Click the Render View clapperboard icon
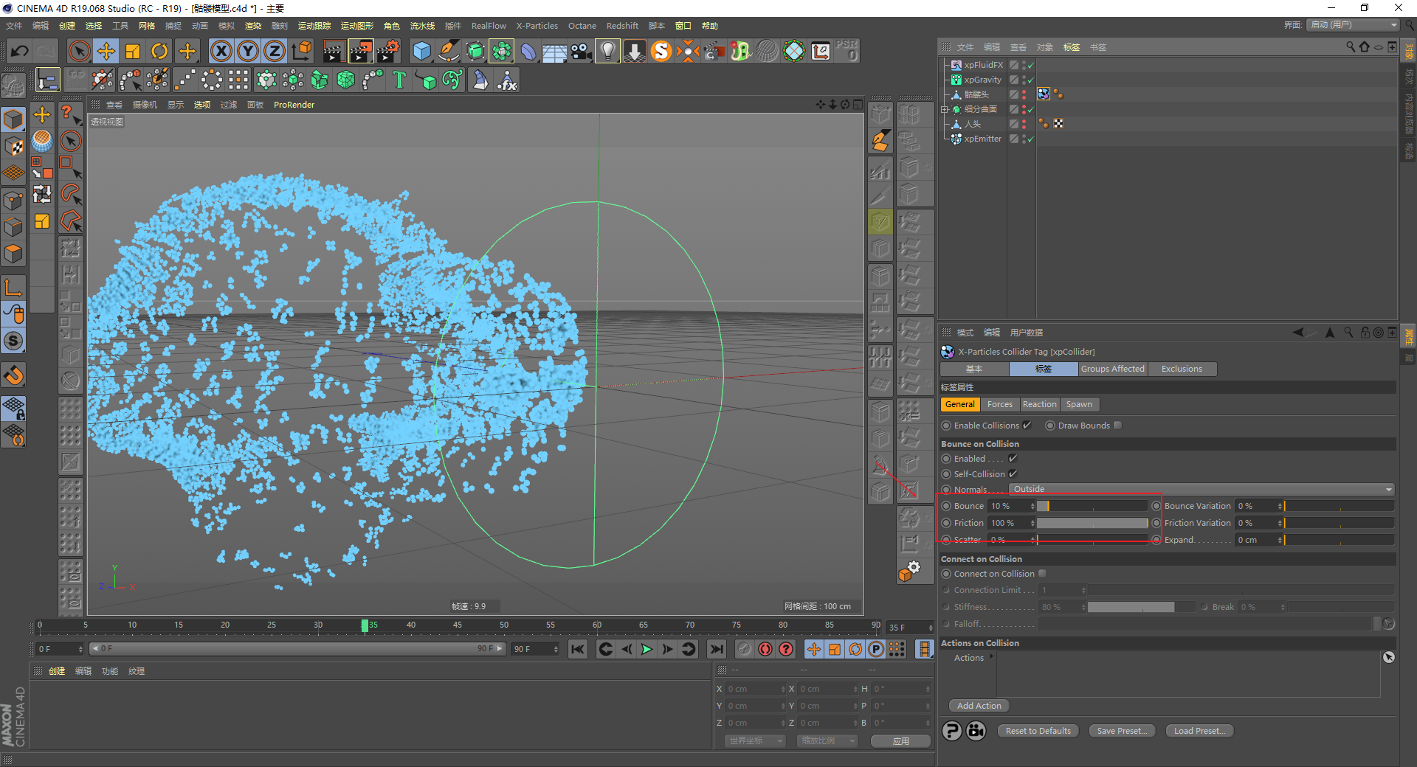The width and height of the screenshot is (1417, 767). pos(334,51)
